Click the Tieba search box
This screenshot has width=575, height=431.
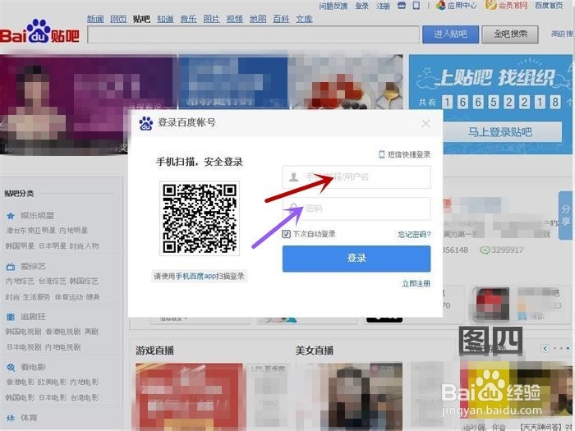pyautogui.click(x=253, y=34)
